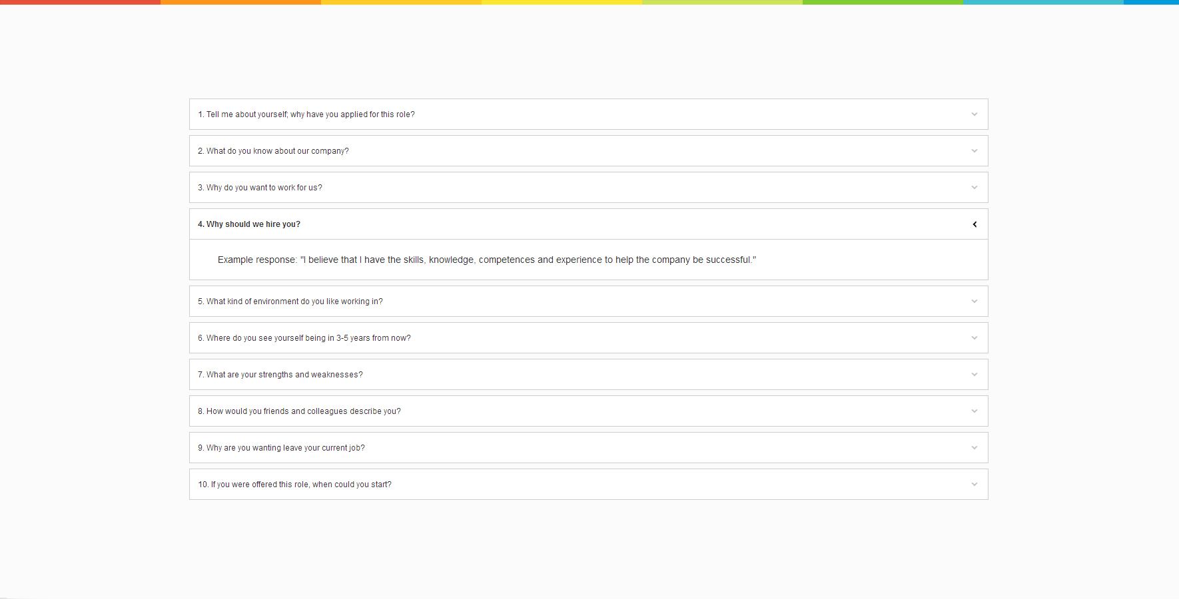Image resolution: width=1179 pixels, height=599 pixels.
Task: Expand 'Why are you wanting leave your current job?'
Action: 588,448
